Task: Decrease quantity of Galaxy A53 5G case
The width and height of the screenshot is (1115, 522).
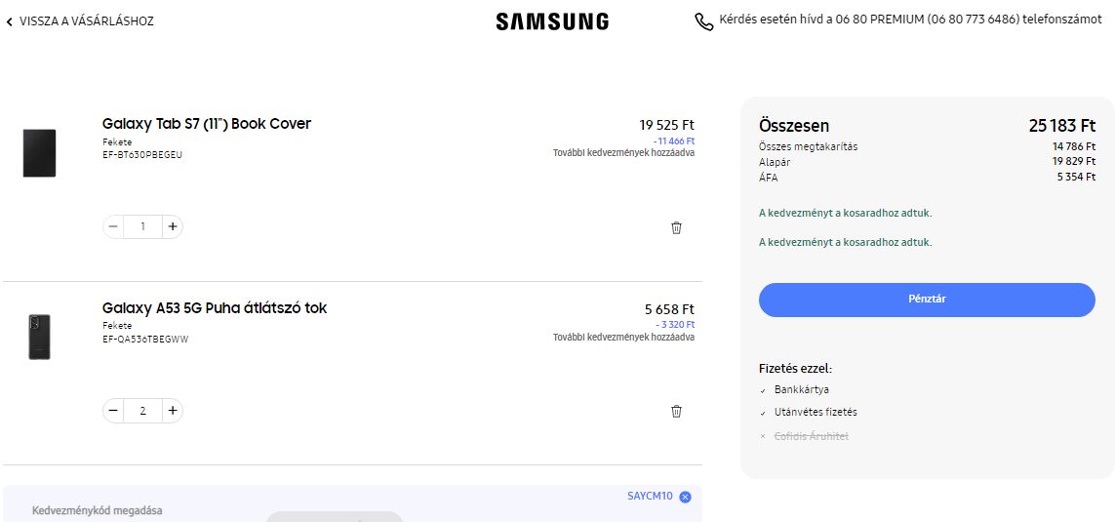Action: (114, 411)
